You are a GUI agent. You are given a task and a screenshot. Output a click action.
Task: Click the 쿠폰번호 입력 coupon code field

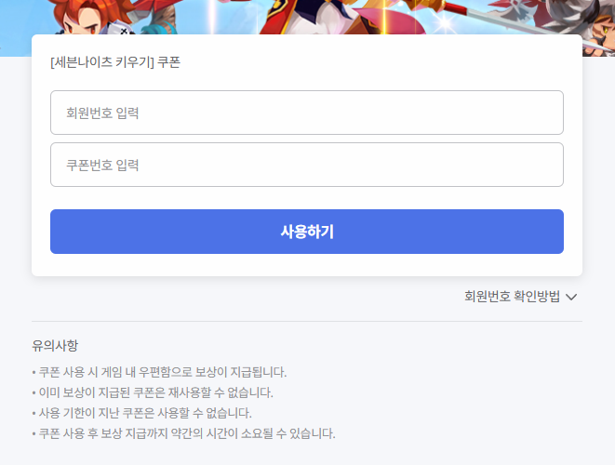(x=307, y=165)
